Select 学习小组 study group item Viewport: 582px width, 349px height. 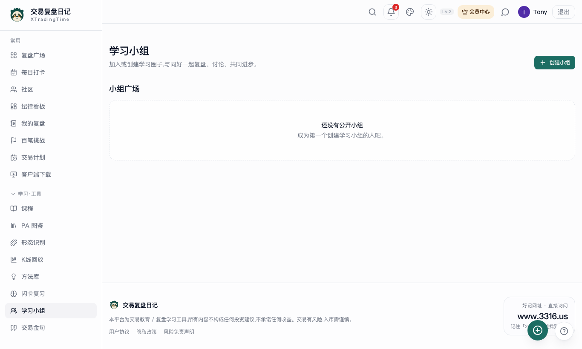point(51,311)
